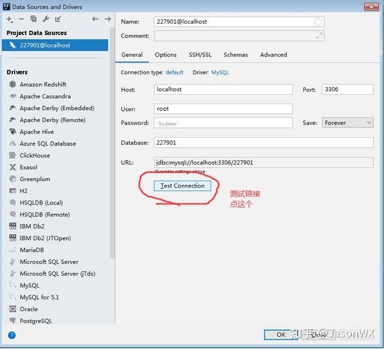Click the Name input field

coord(239,22)
